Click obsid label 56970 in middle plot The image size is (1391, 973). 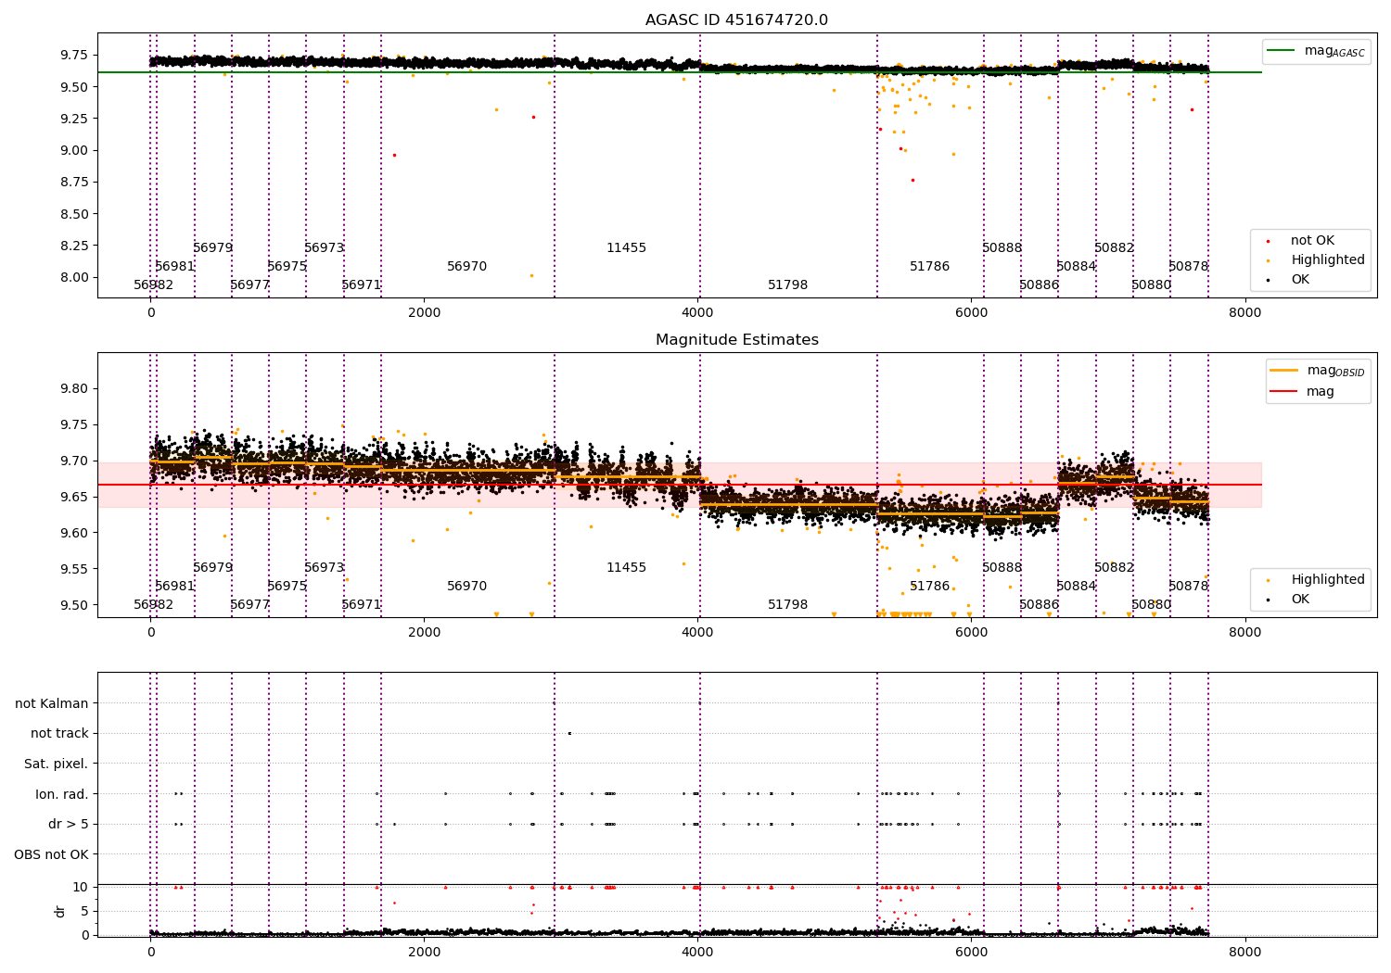click(x=467, y=587)
